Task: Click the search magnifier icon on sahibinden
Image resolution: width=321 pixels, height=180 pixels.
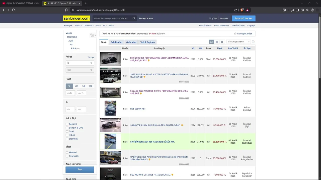Action: tap(134, 18)
